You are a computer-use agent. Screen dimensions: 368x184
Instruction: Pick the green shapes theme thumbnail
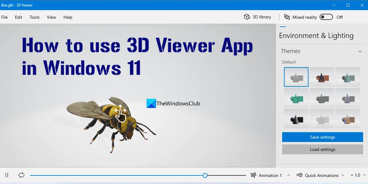point(296,98)
